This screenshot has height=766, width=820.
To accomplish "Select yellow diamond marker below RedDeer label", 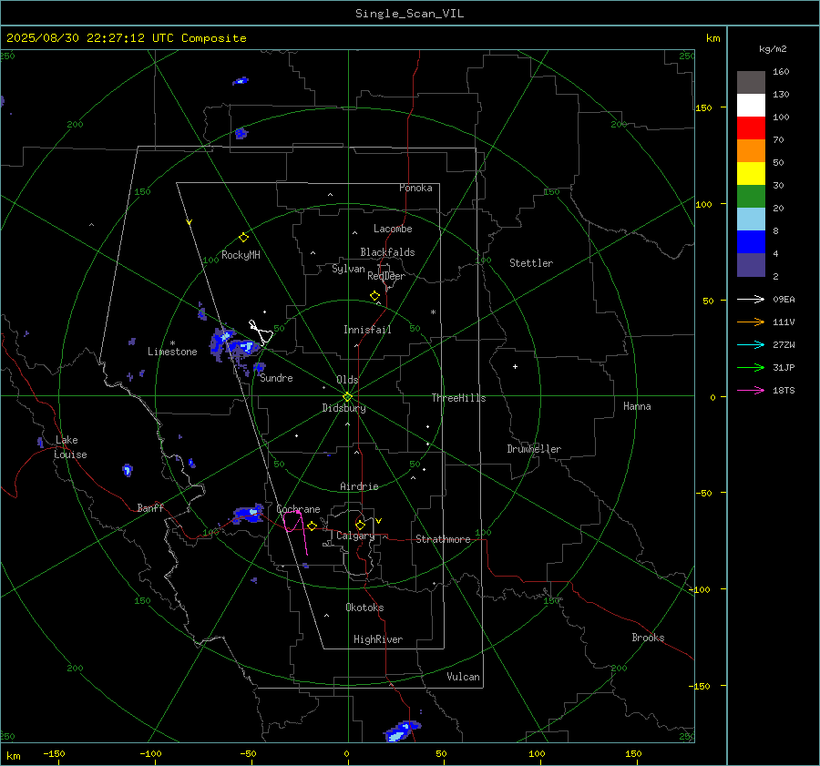I will [374, 296].
